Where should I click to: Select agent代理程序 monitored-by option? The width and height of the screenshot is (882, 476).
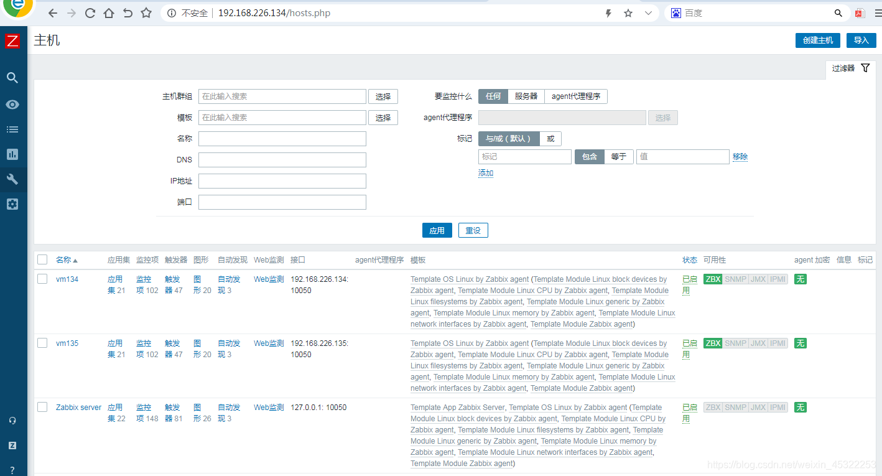[x=576, y=96]
